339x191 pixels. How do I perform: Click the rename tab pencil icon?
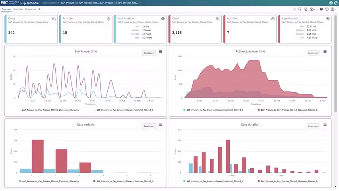(x=300, y=9)
